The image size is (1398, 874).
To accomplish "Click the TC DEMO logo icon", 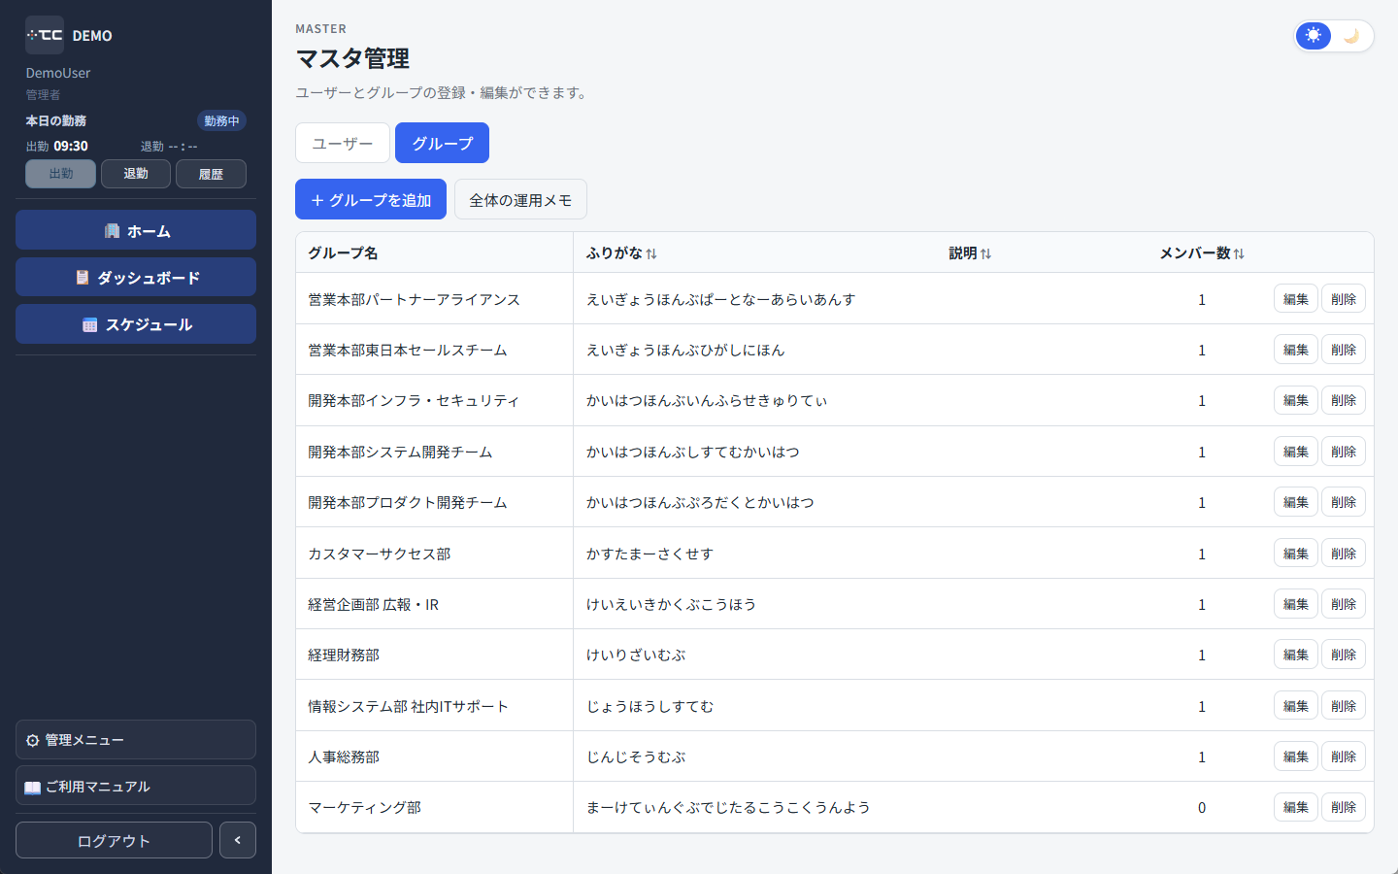I will click(45, 35).
